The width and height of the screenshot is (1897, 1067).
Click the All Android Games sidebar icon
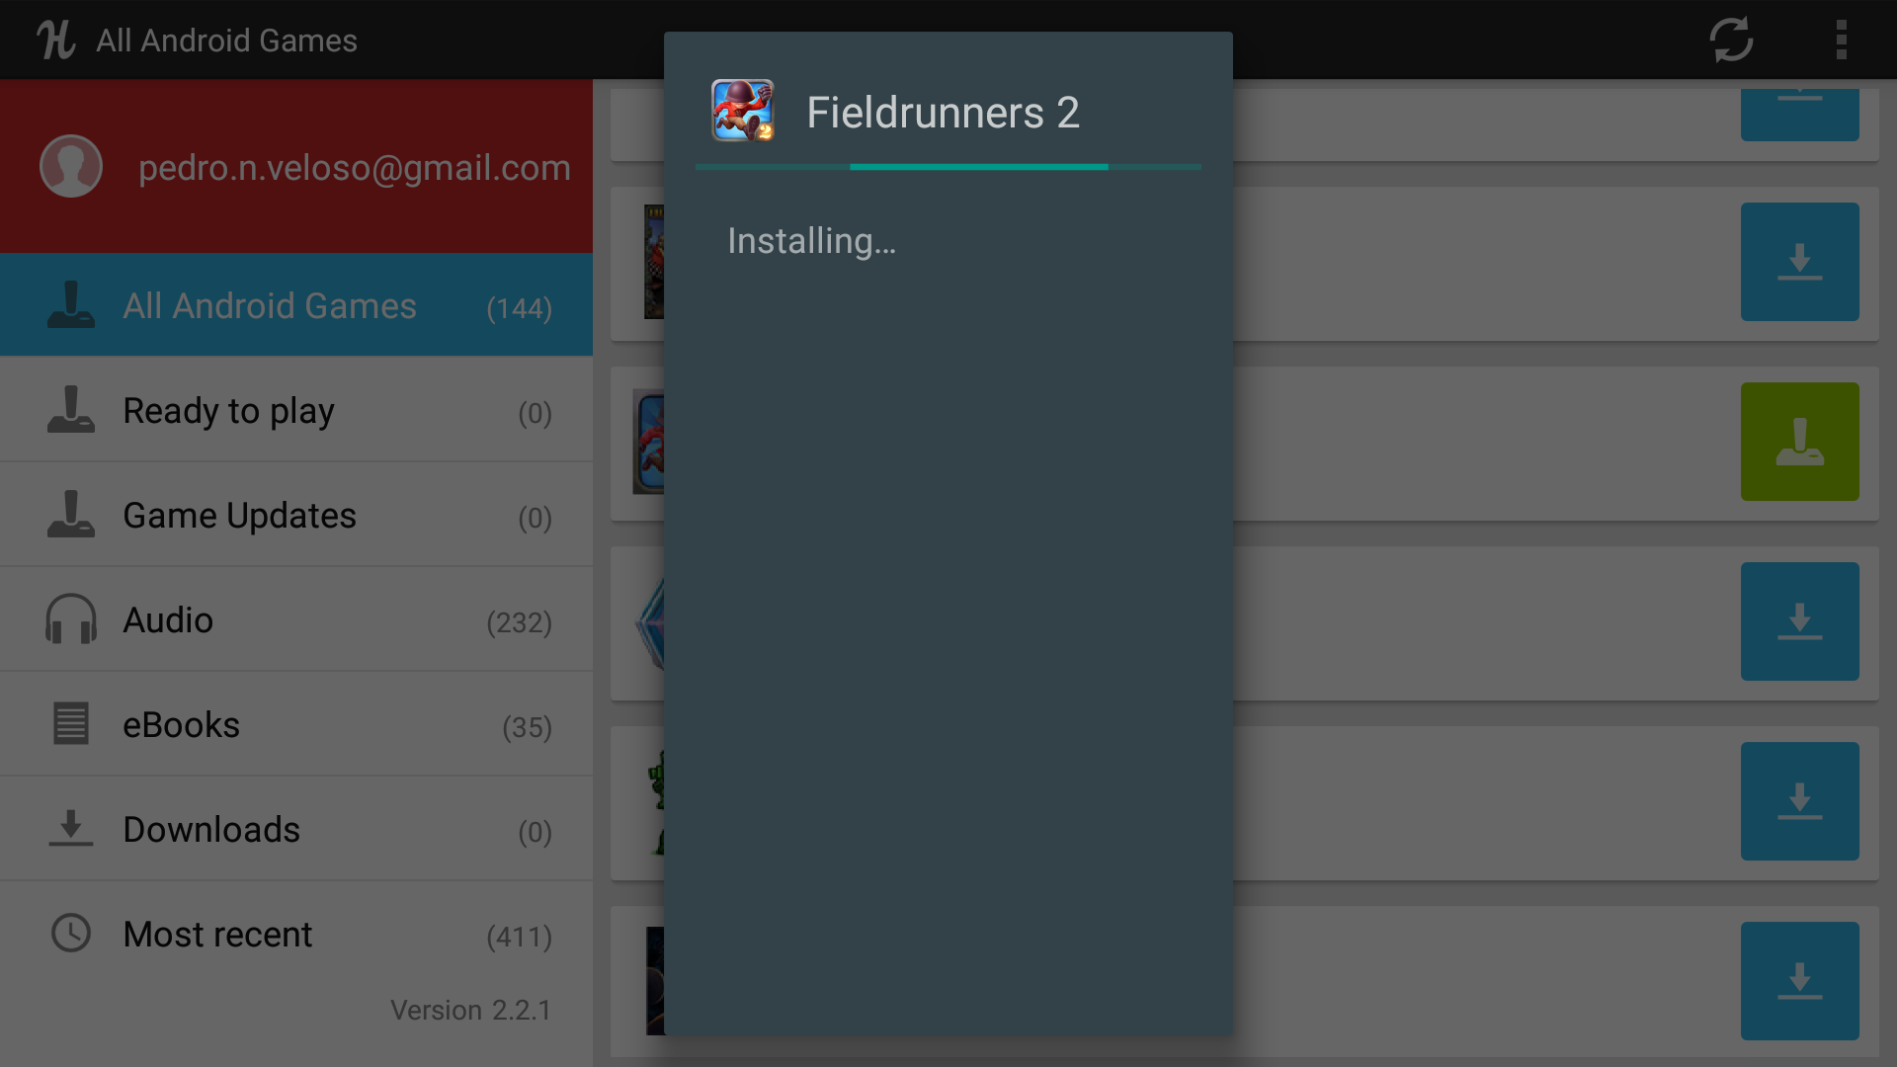coord(72,305)
